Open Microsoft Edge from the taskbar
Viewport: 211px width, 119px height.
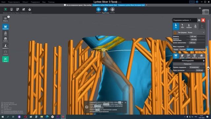point(47,117)
